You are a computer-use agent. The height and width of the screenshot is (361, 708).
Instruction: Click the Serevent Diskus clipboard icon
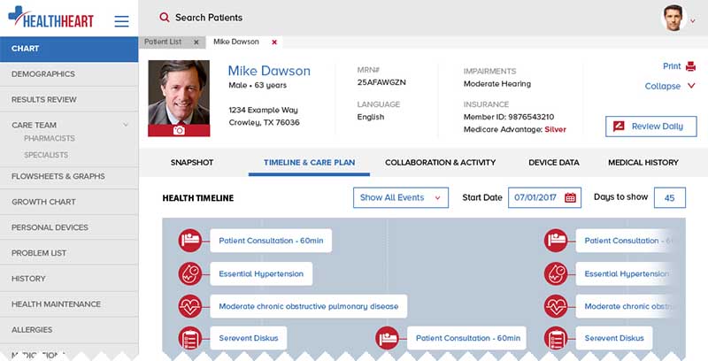click(x=190, y=338)
